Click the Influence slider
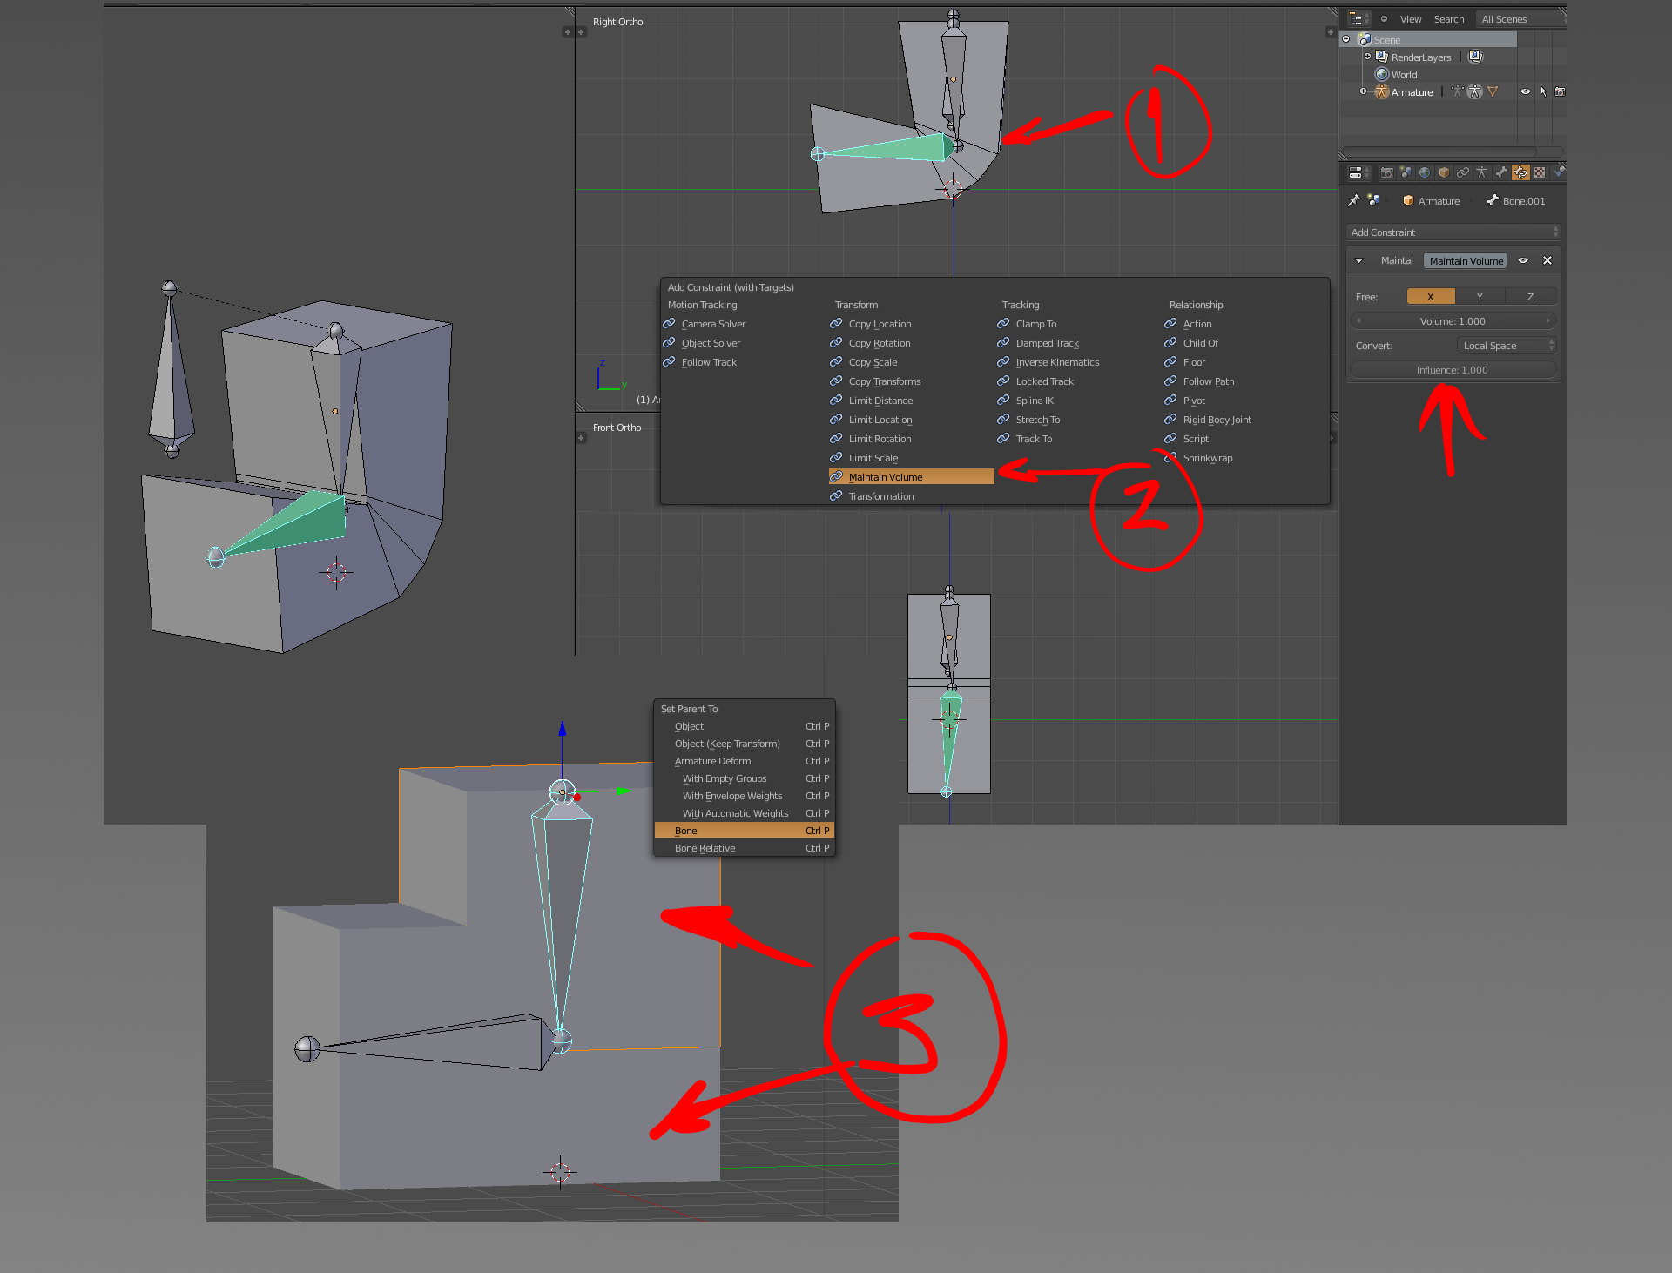This screenshot has height=1273, width=1672. click(1453, 370)
